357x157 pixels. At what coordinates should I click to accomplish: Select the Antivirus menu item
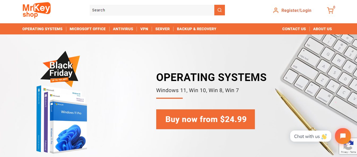(123, 29)
